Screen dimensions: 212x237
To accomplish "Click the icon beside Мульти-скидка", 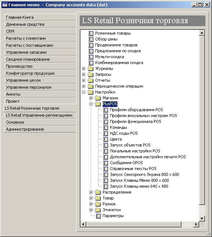I will (x=91, y=57).
